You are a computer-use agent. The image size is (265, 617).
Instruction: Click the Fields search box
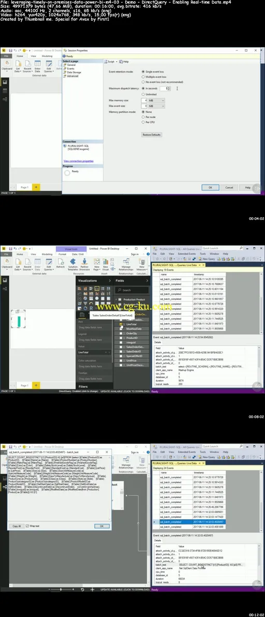132,290
